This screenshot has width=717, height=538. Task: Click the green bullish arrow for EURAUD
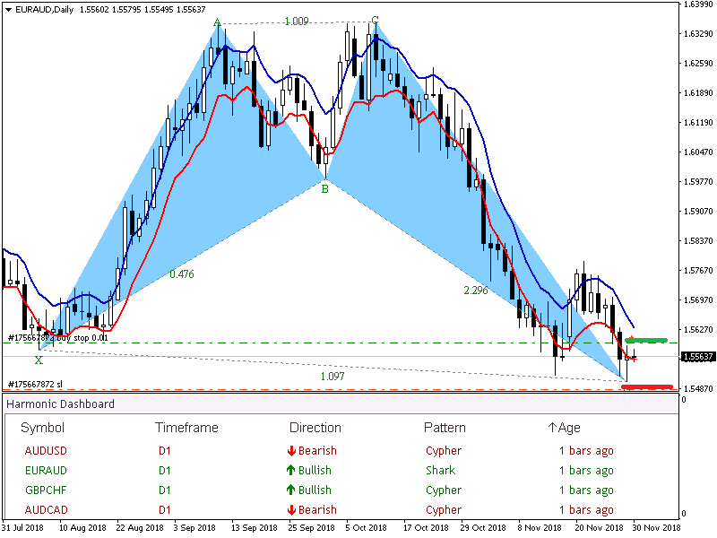[290, 470]
